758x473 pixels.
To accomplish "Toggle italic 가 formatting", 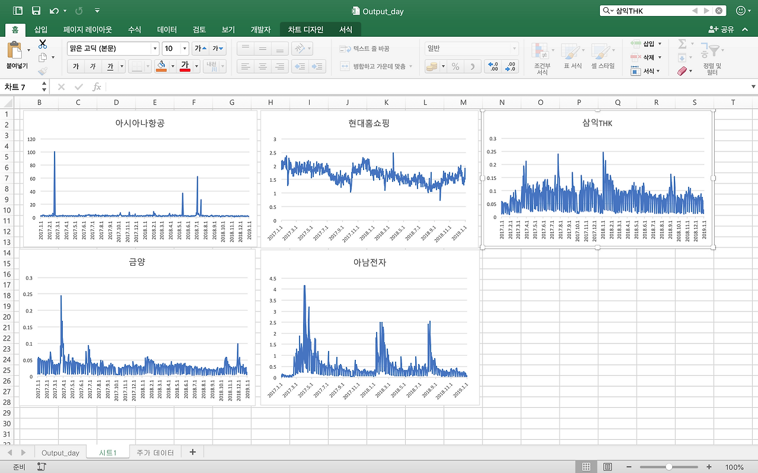I will pos(93,66).
